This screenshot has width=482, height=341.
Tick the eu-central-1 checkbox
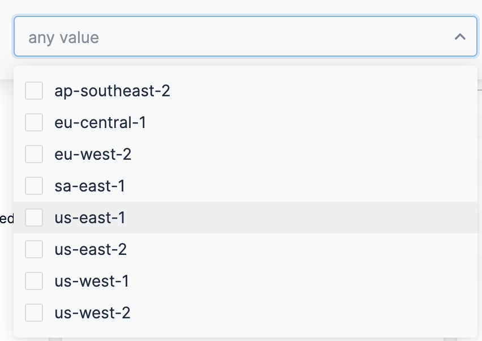click(34, 122)
